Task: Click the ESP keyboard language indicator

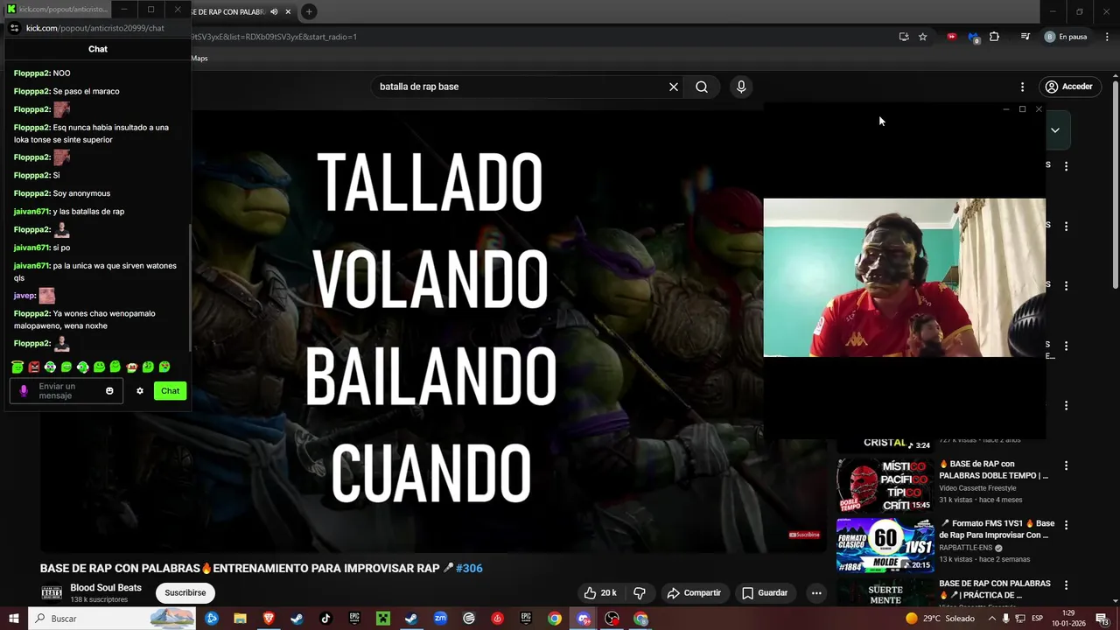Action: pyautogui.click(x=1037, y=619)
